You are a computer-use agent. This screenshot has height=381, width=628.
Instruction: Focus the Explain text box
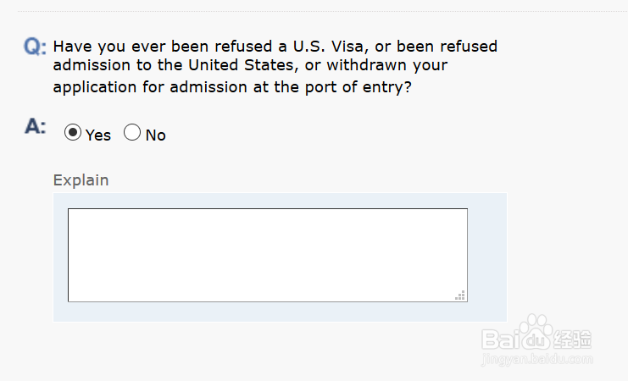click(x=267, y=254)
